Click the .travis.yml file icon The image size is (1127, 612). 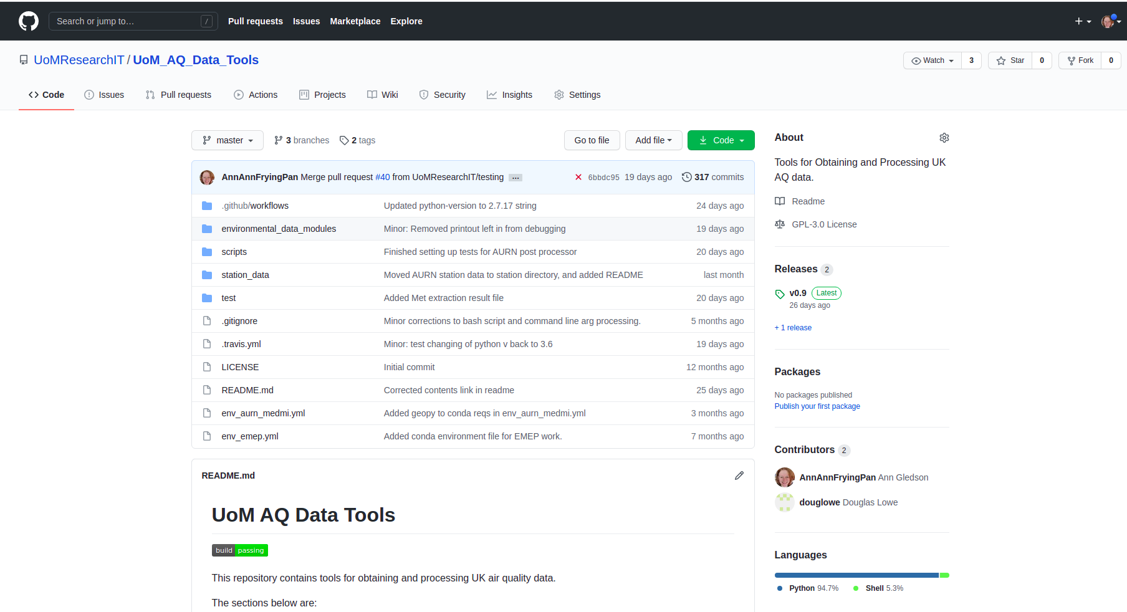[207, 344]
